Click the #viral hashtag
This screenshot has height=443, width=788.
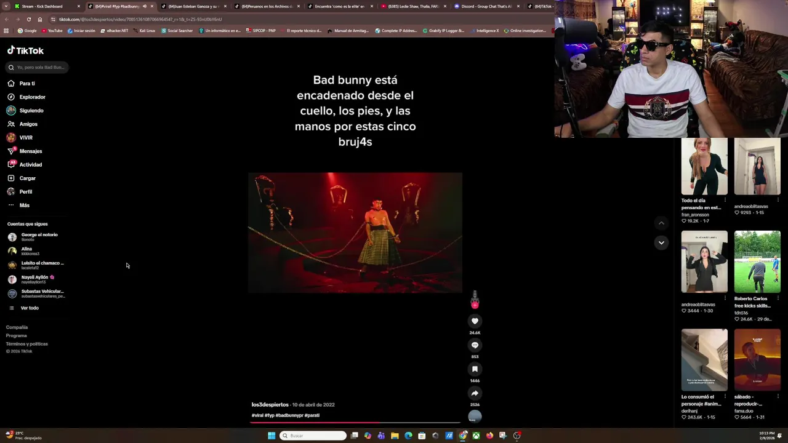click(x=257, y=415)
